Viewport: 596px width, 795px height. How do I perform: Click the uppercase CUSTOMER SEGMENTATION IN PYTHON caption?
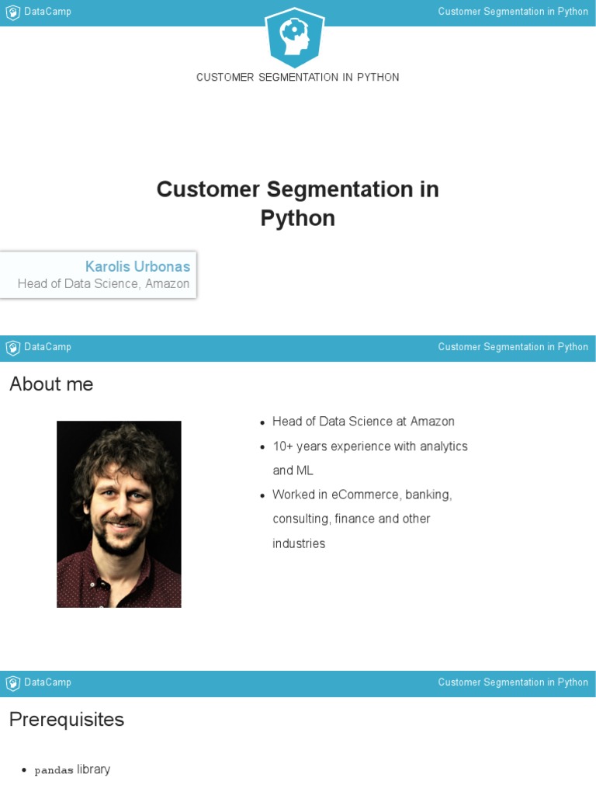(298, 78)
